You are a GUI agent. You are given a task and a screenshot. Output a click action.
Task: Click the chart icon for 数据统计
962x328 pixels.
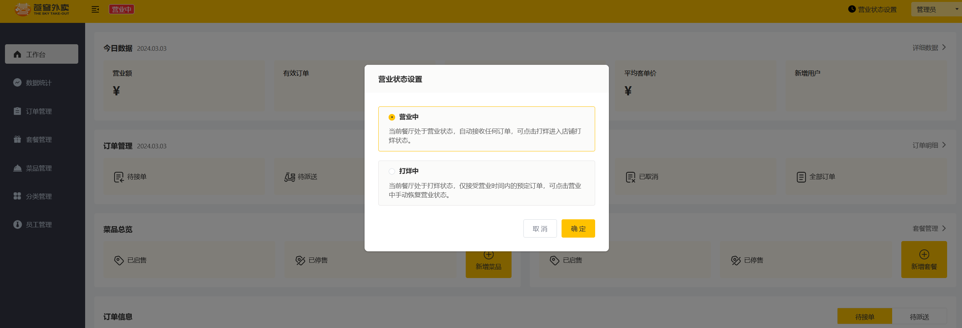pyautogui.click(x=17, y=82)
